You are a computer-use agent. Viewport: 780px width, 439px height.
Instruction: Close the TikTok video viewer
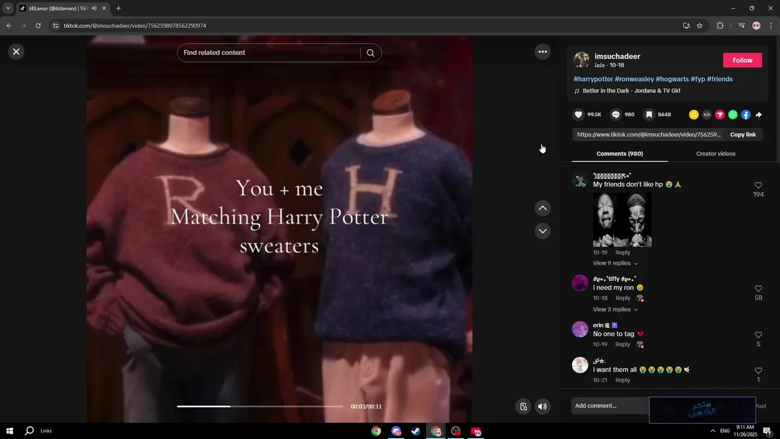click(16, 52)
